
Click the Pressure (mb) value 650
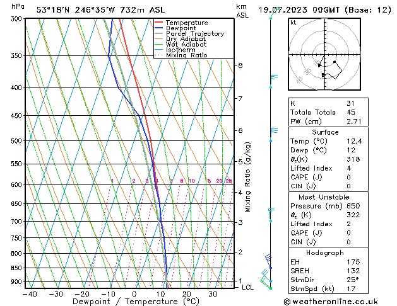point(353,206)
